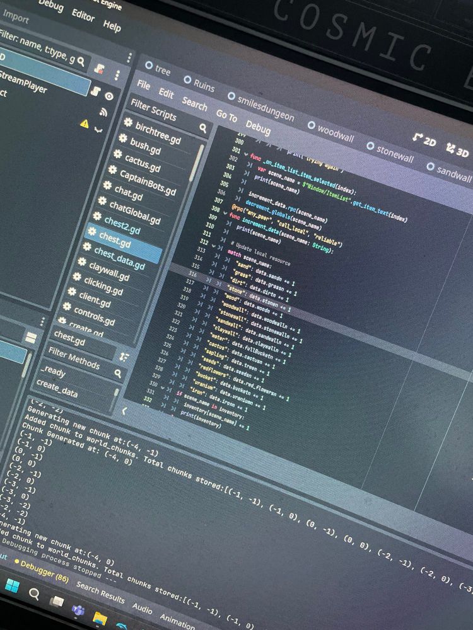Open the scene dock three-dot menu
Screen dimensions: 473x630
[x=129, y=57]
